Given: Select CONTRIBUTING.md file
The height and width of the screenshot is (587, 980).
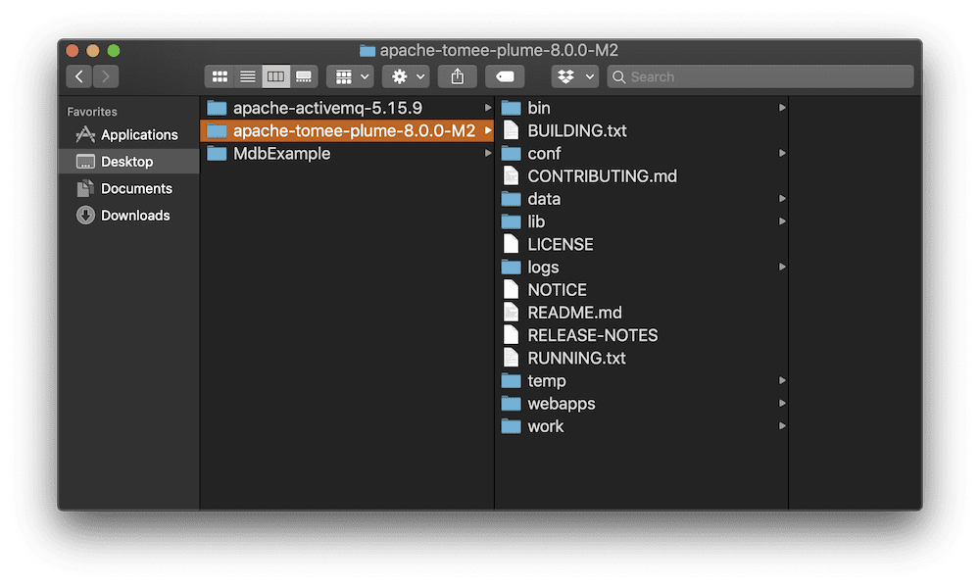Looking at the screenshot, I should 641,176.
